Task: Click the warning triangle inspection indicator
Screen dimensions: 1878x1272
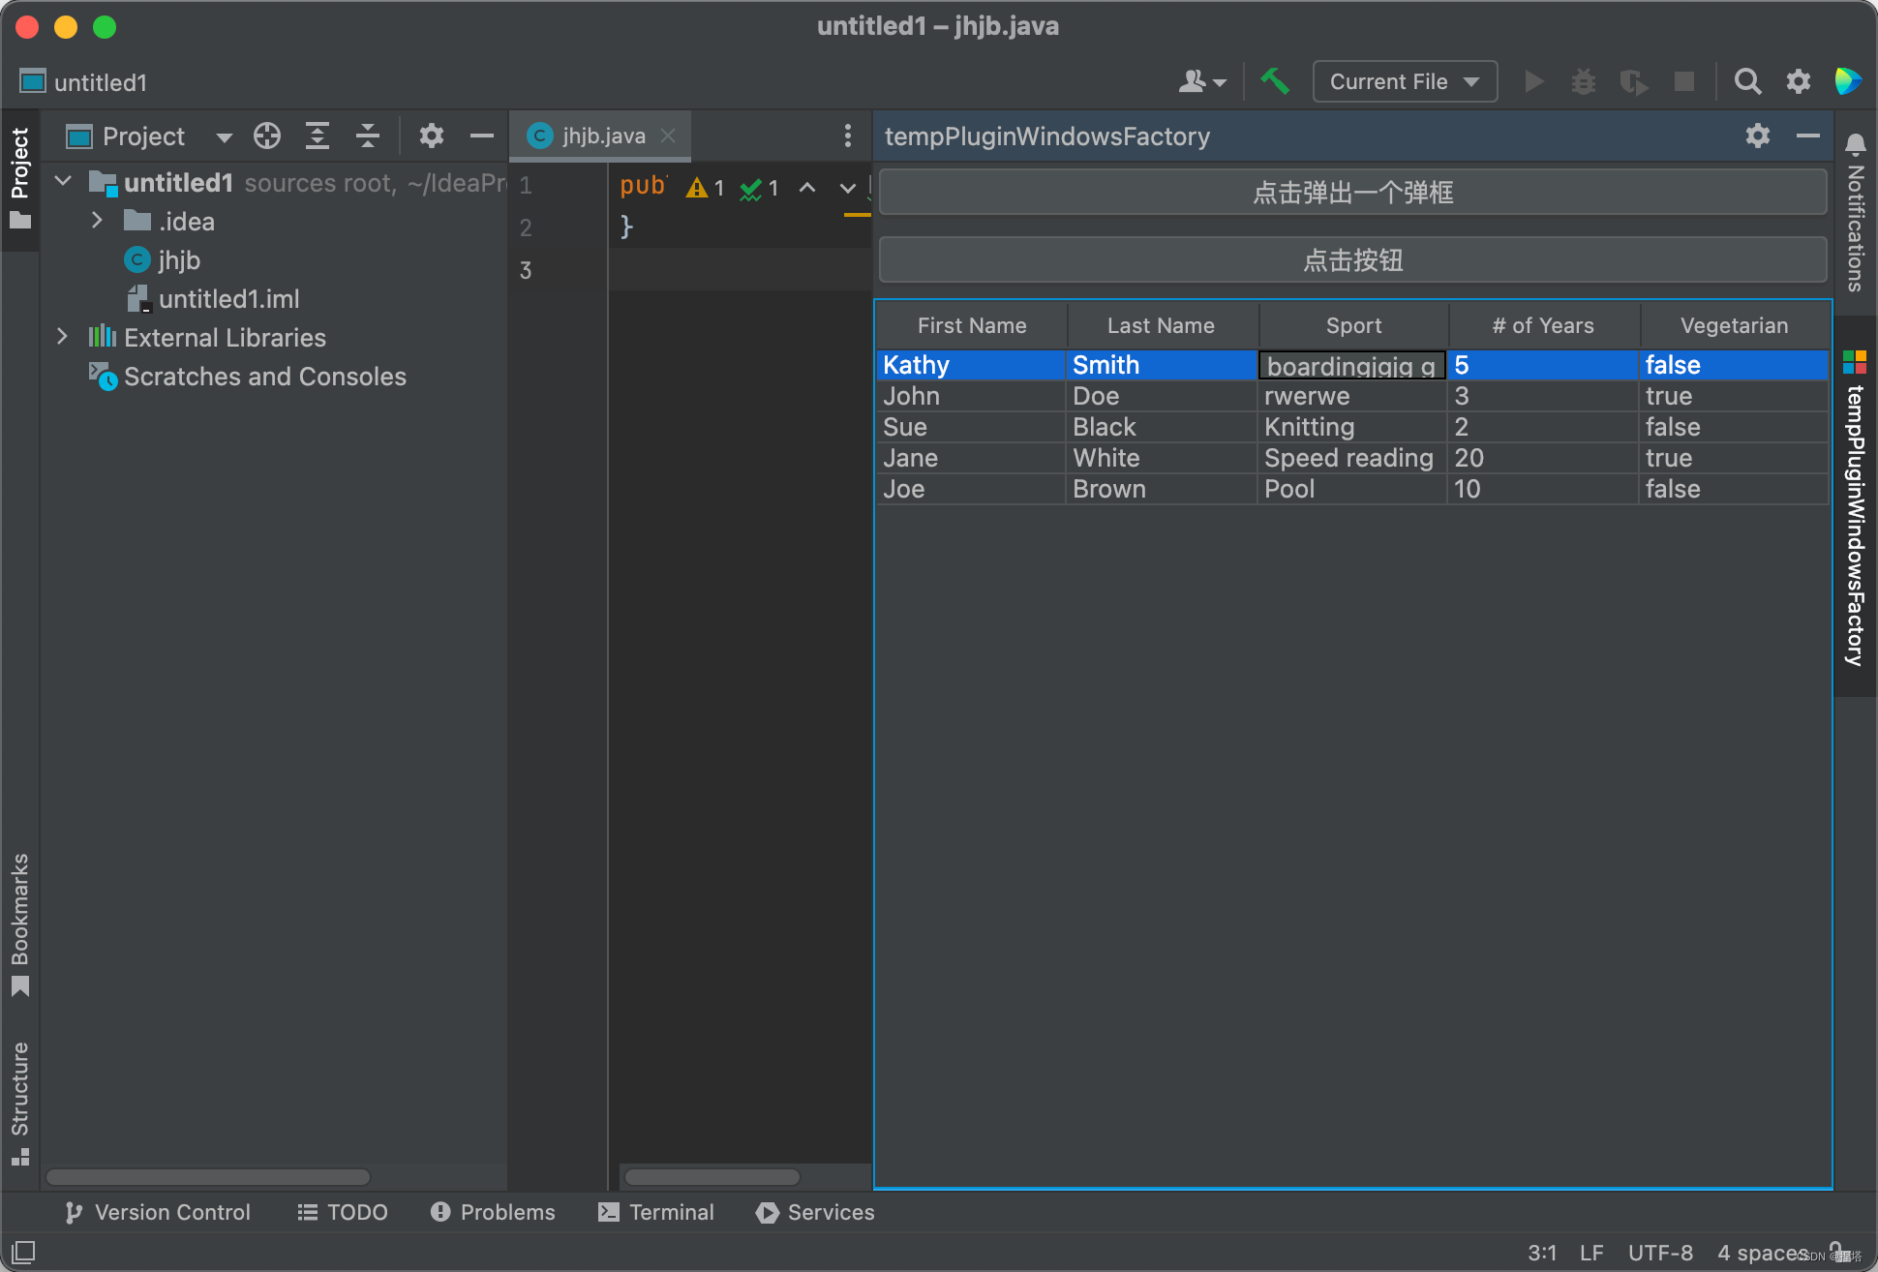Action: point(697,188)
